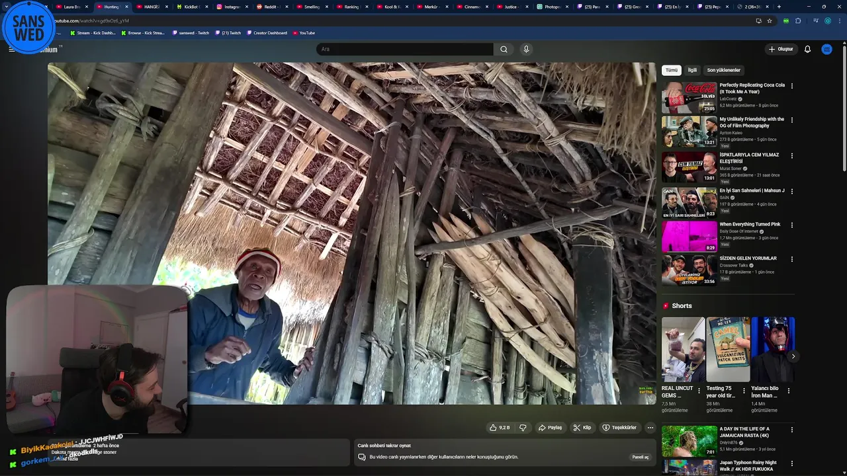Share video using Paylaş button
Image resolution: width=847 pixels, height=476 pixels.
tap(551, 428)
